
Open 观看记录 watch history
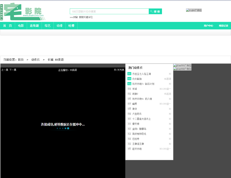(224, 26)
